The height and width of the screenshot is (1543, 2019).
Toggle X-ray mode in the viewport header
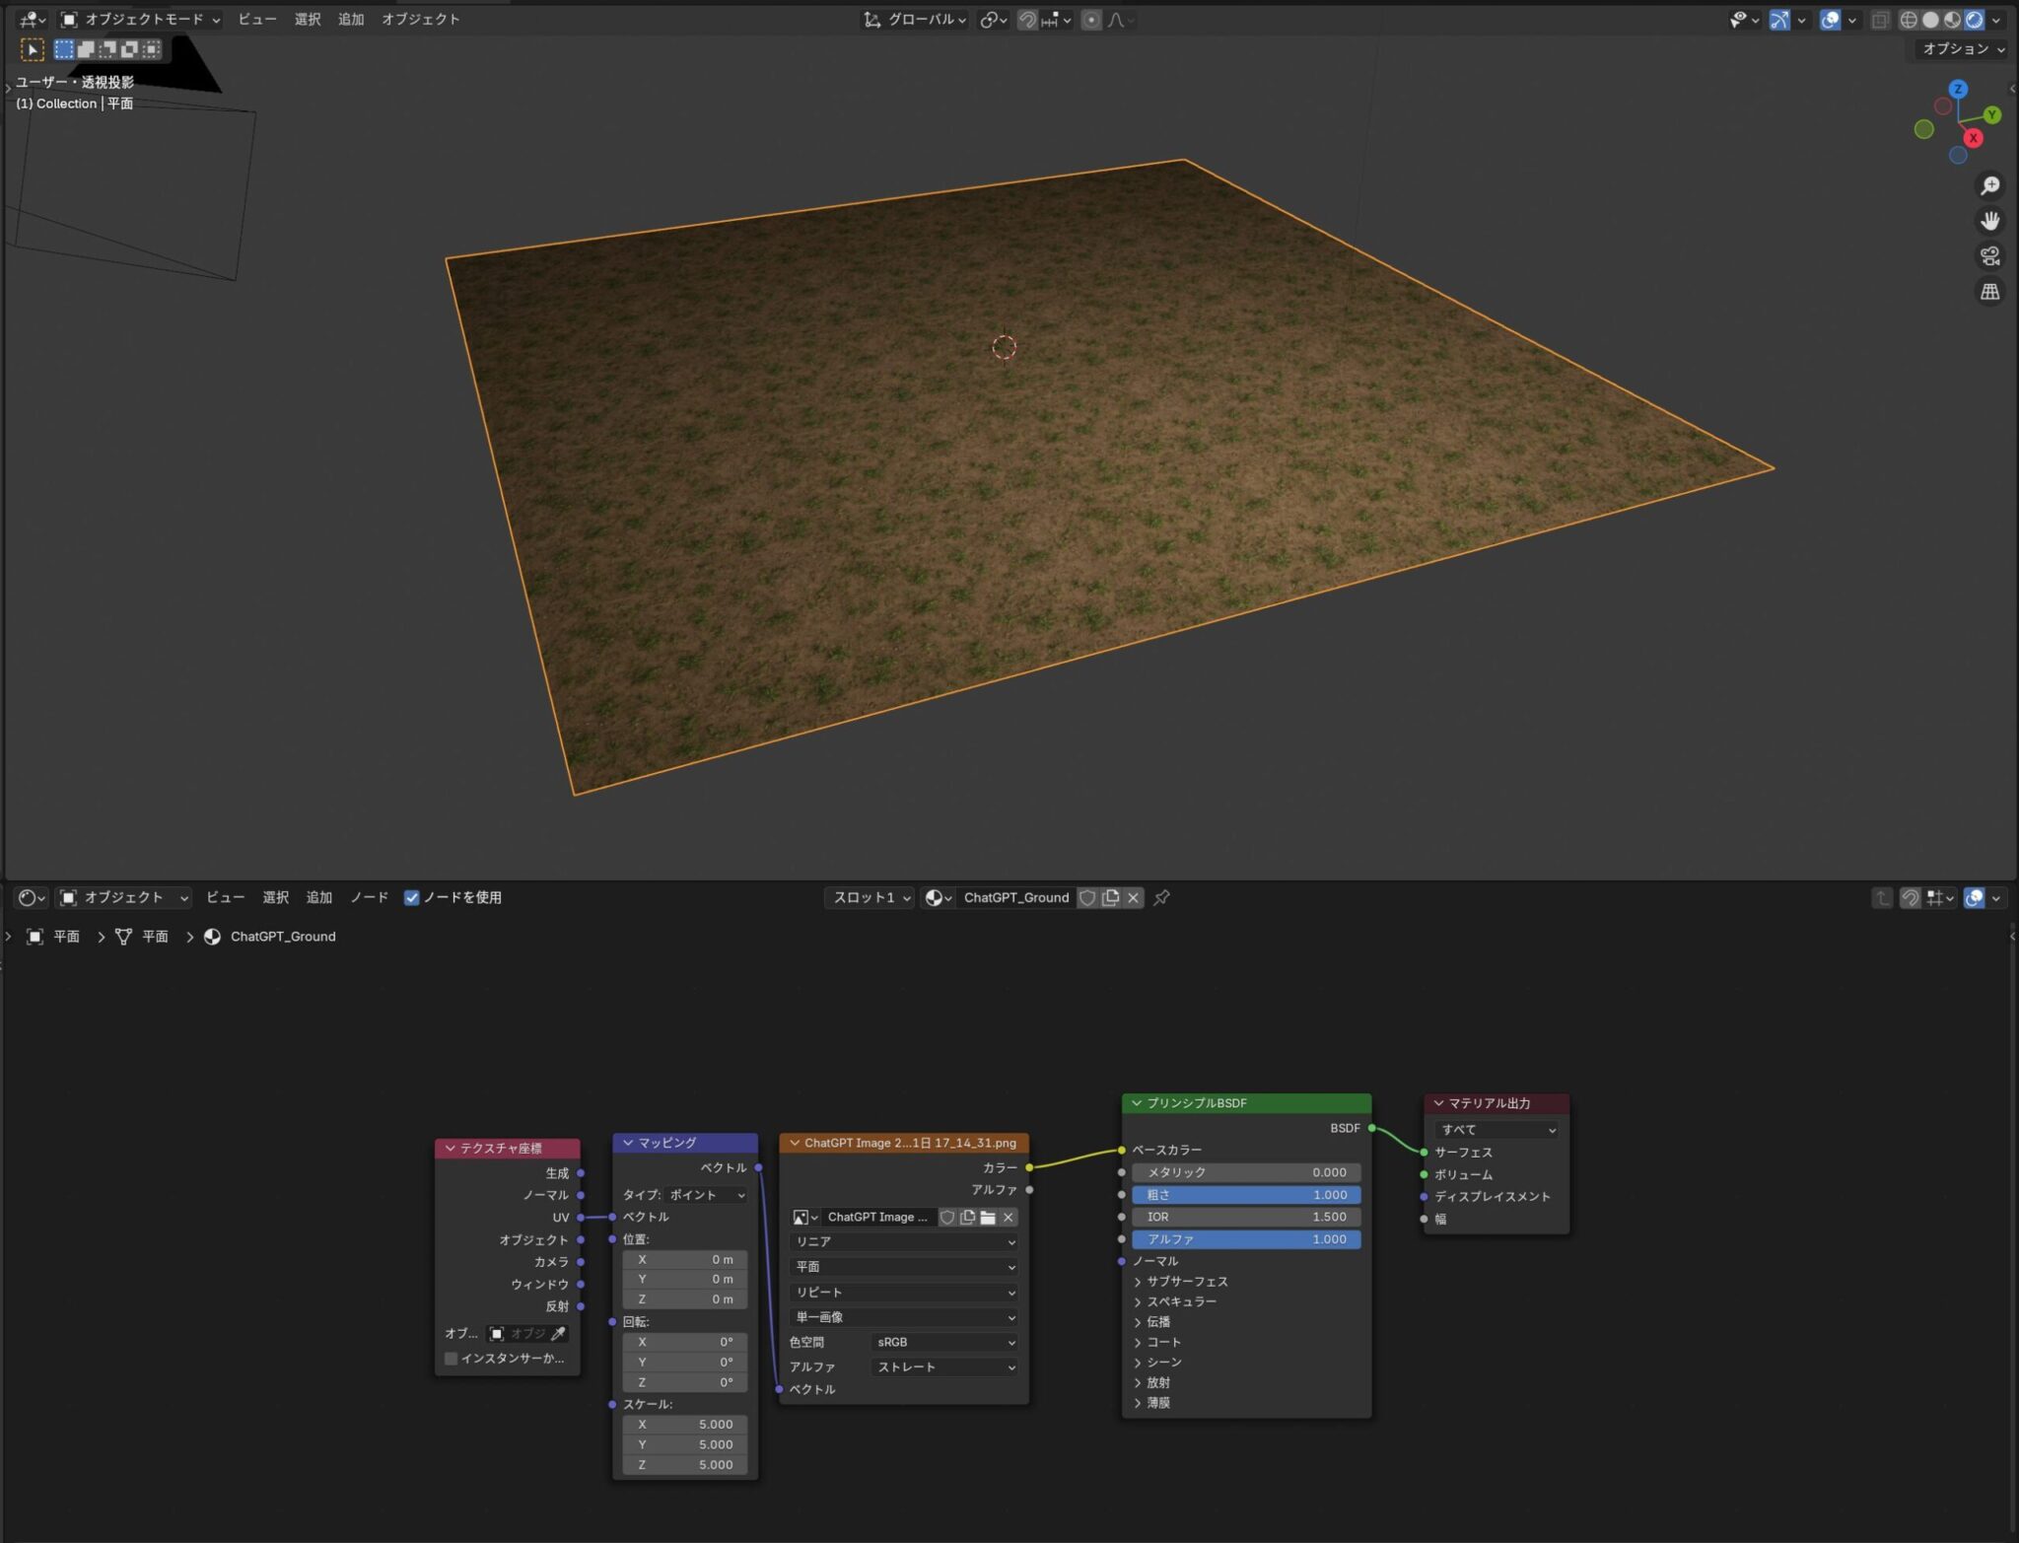(x=1880, y=19)
